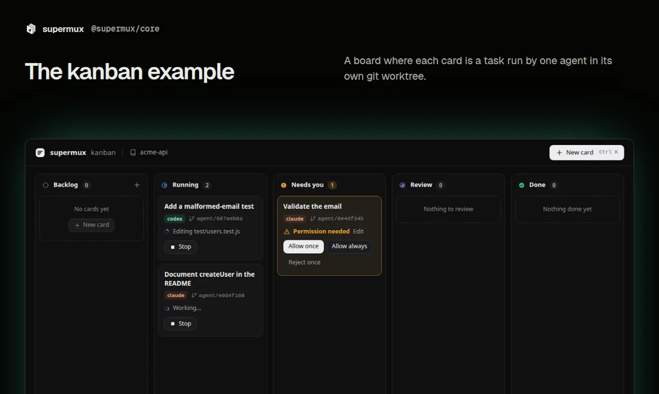Click the agent/687aeb8a branch name
This screenshot has height=394, width=659.
click(x=220, y=219)
